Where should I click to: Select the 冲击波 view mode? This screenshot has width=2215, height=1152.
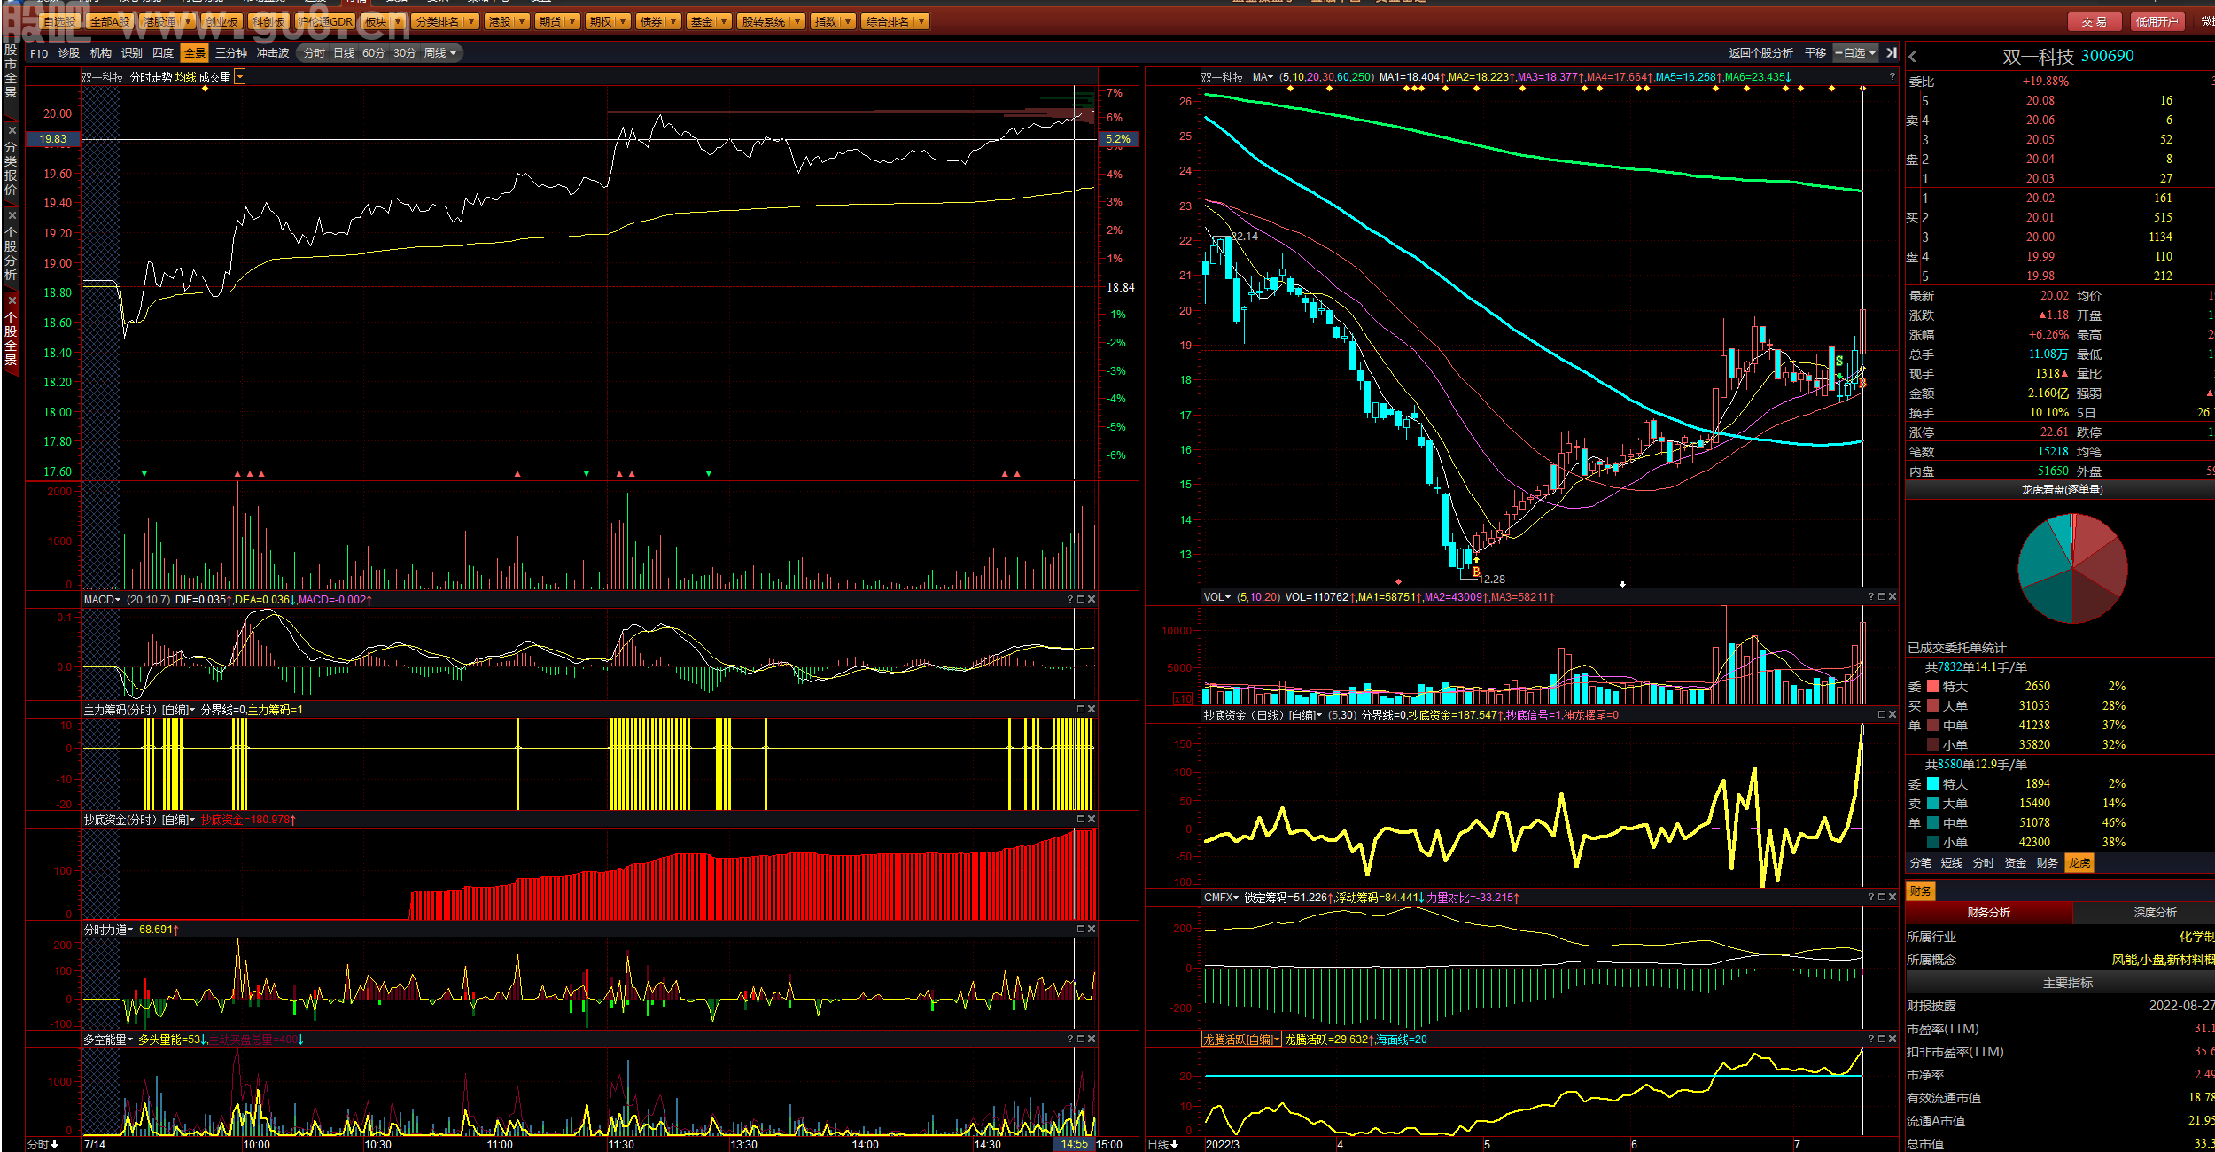[273, 53]
